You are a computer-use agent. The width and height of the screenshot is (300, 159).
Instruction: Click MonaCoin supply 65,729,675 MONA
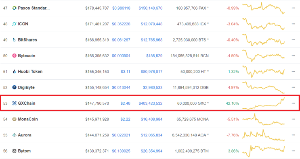(x=193, y=119)
